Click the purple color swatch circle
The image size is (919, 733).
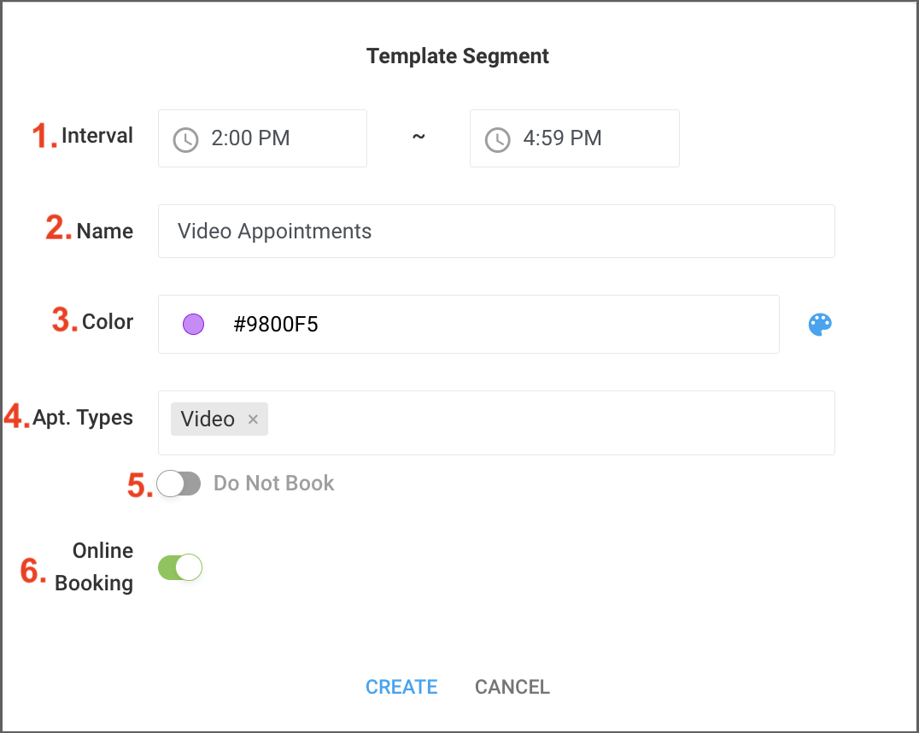point(193,324)
